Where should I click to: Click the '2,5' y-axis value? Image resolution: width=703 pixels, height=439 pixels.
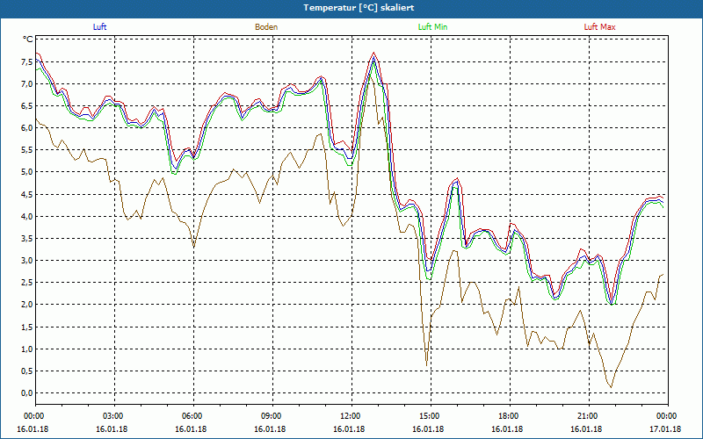(27, 283)
